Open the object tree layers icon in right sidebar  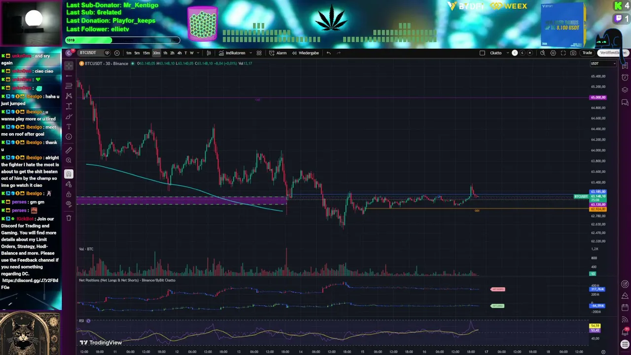[625, 90]
